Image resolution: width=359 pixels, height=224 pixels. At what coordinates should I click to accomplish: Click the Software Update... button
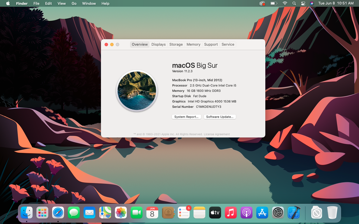(220, 117)
